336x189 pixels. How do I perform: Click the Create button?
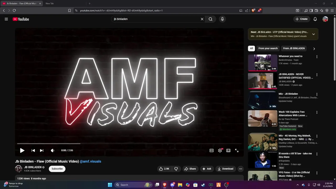(x=302, y=19)
